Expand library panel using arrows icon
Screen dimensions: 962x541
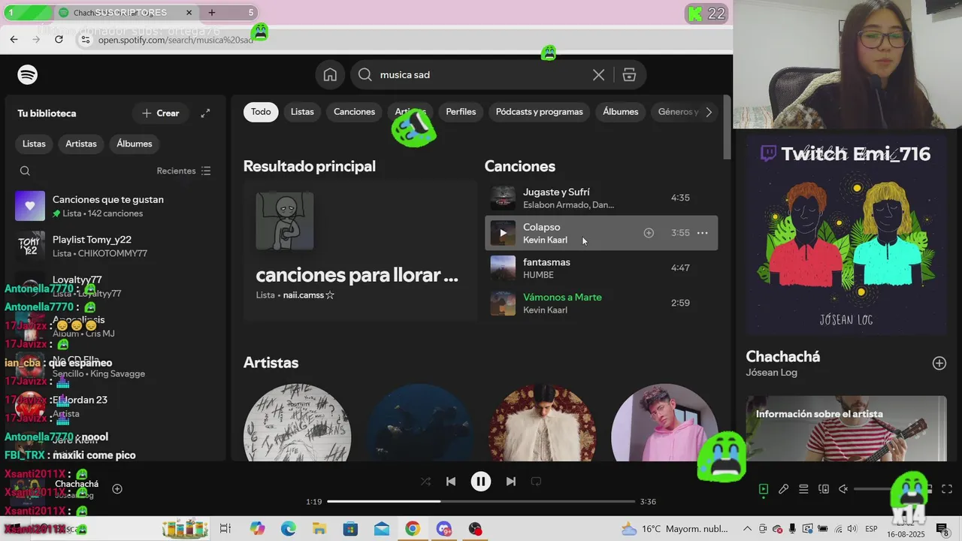tap(205, 113)
